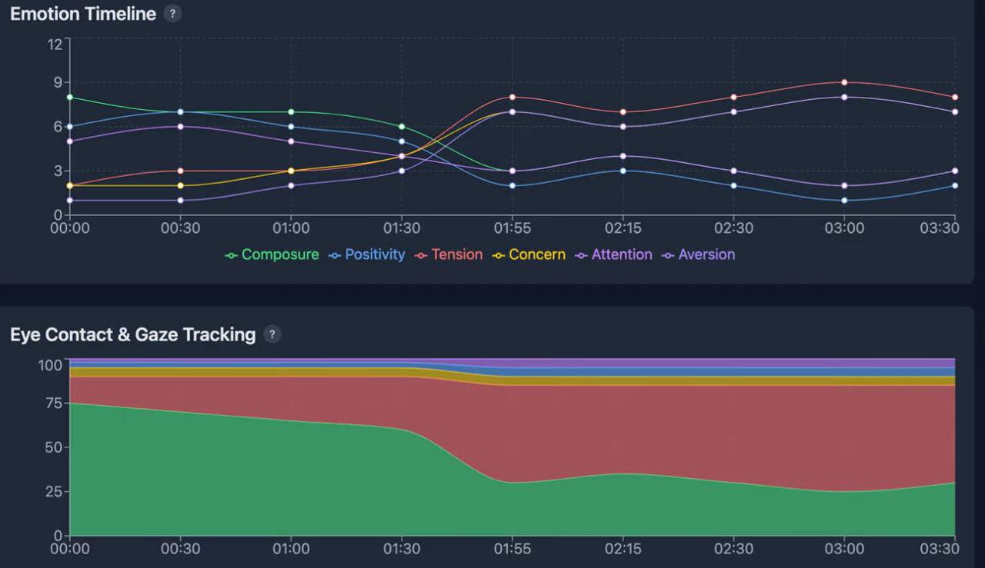Screen dimensions: 985x568
Task: Toggle the Positivity legend series
Action: point(366,254)
